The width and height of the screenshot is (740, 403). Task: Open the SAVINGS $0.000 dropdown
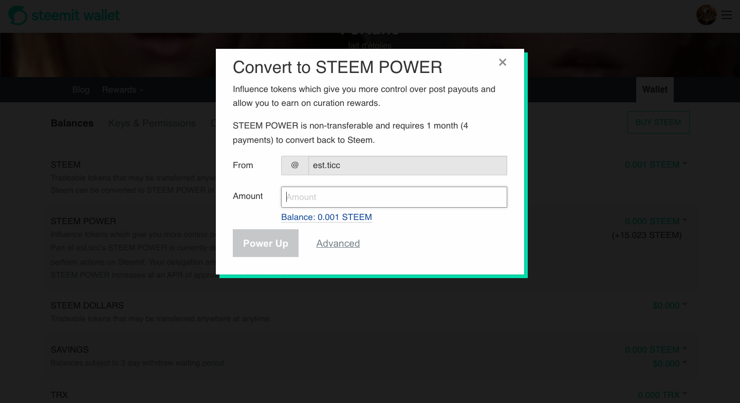[670, 364]
